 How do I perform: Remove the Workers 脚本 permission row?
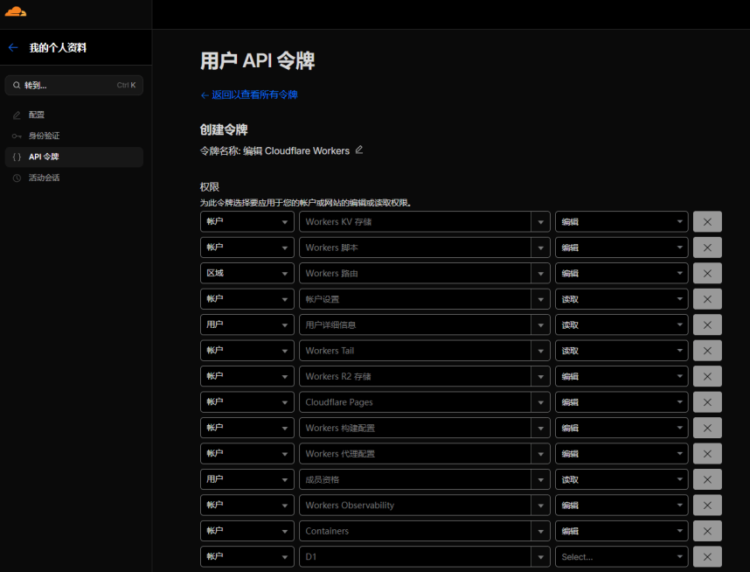[x=707, y=248]
